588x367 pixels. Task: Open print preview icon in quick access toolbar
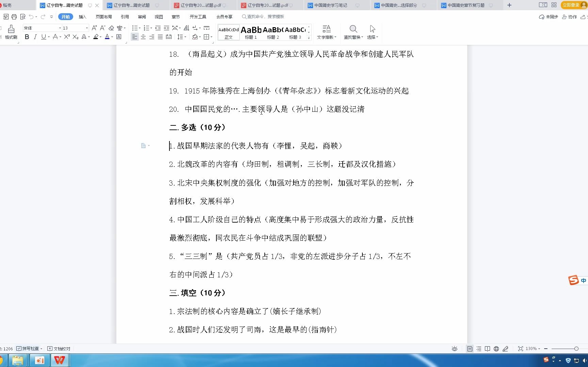click(x=23, y=17)
